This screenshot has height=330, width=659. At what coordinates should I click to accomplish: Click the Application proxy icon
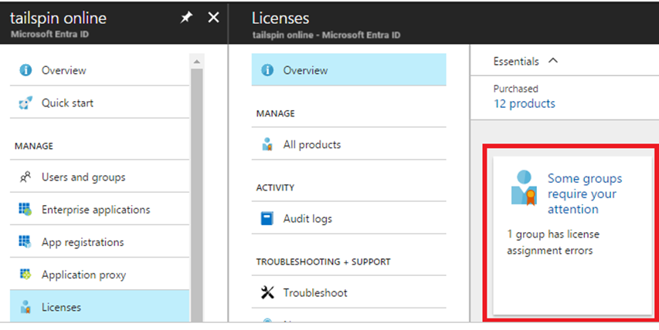point(25,274)
